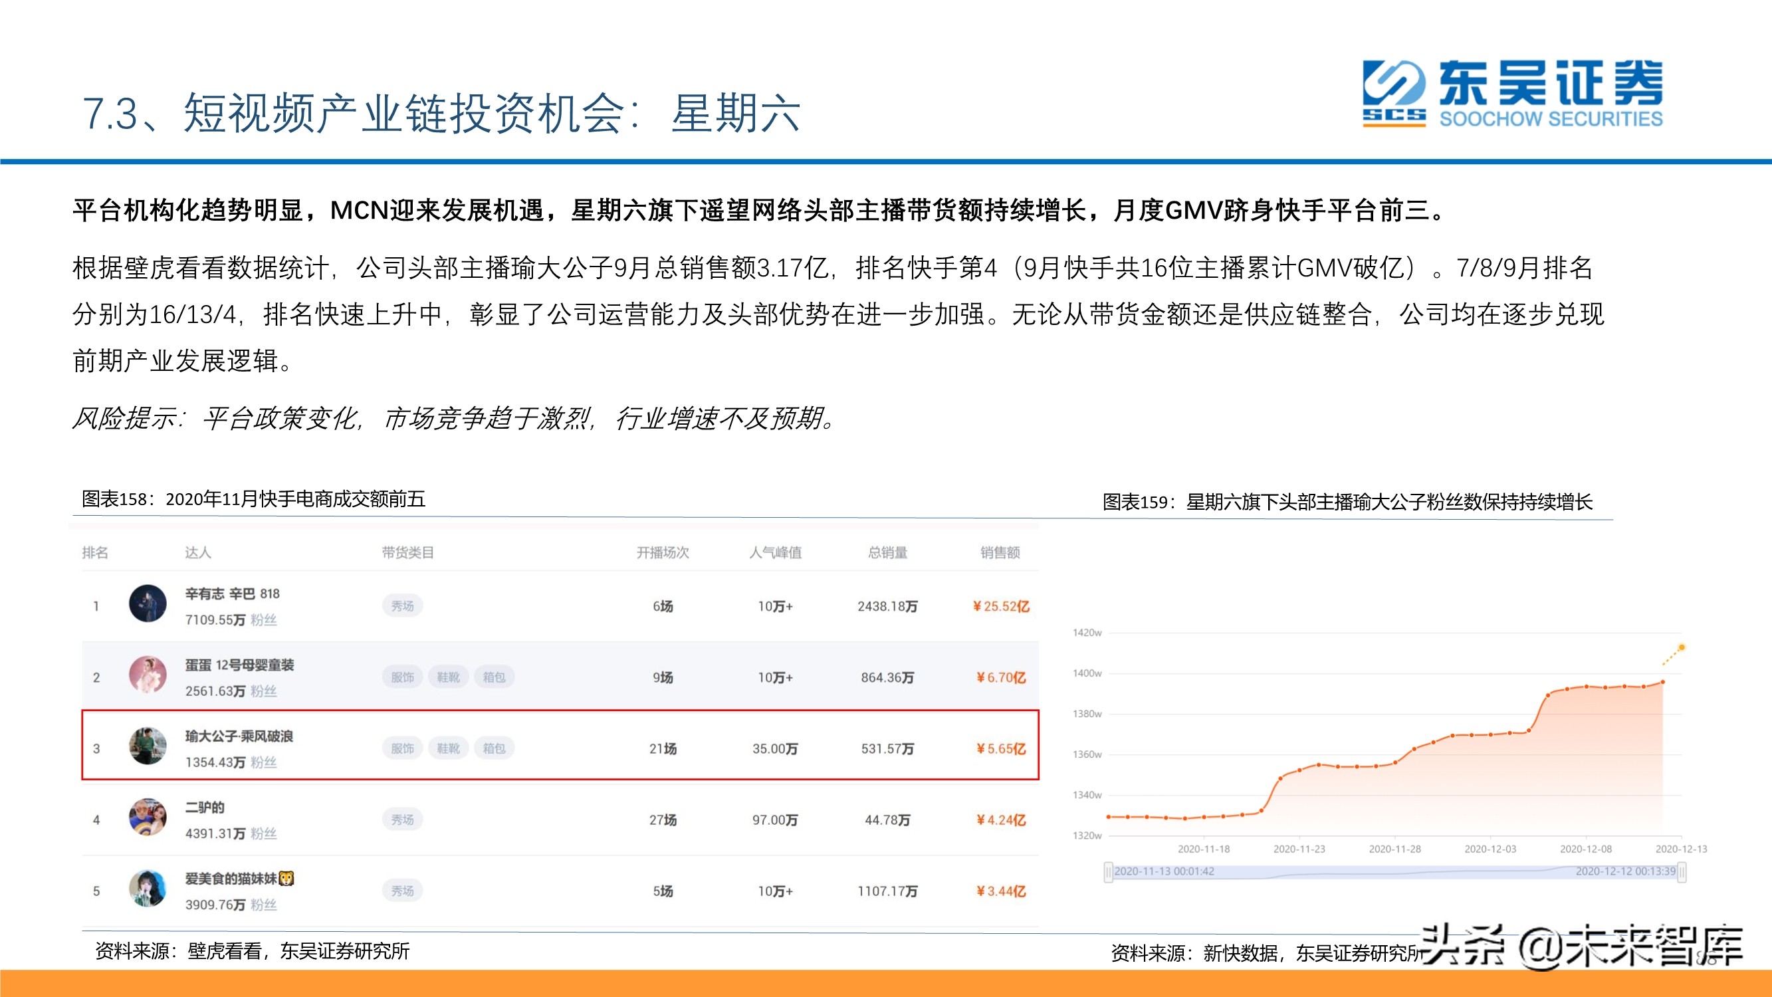
Task: Click the 达人 column header
Action: pos(198,552)
